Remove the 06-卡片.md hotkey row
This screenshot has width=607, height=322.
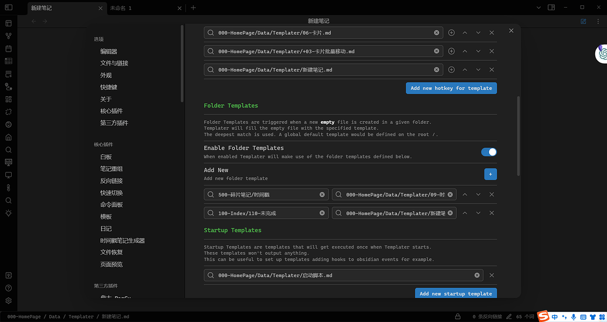[x=491, y=32]
